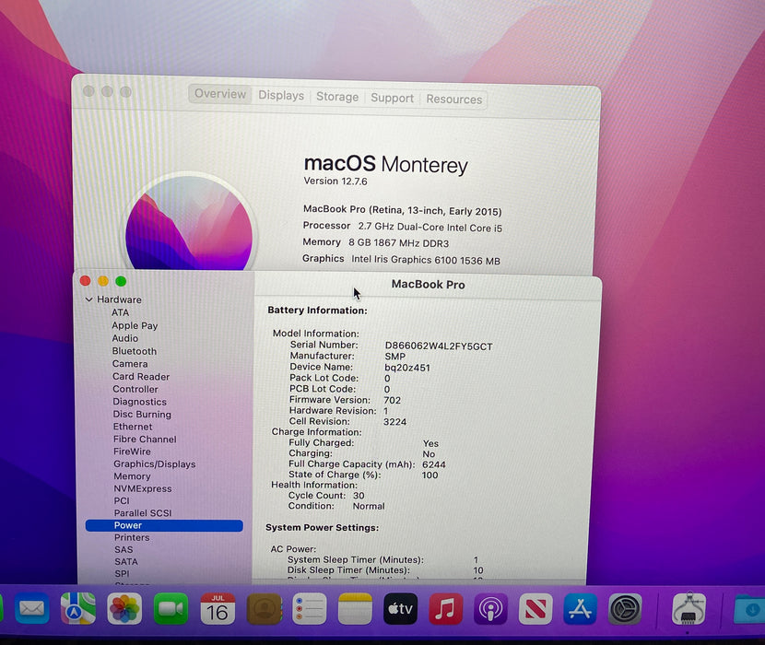This screenshot has height=645, width=765.
Task: Click the Full Charge Capacity value 6244
Action: (434, 464)
